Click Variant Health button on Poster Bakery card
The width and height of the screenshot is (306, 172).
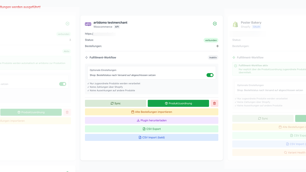[x=269, y=153]
